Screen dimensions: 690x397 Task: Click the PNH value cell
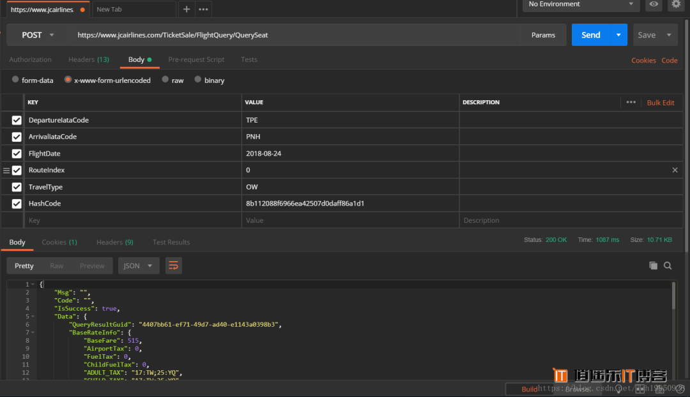coord(350,137)
